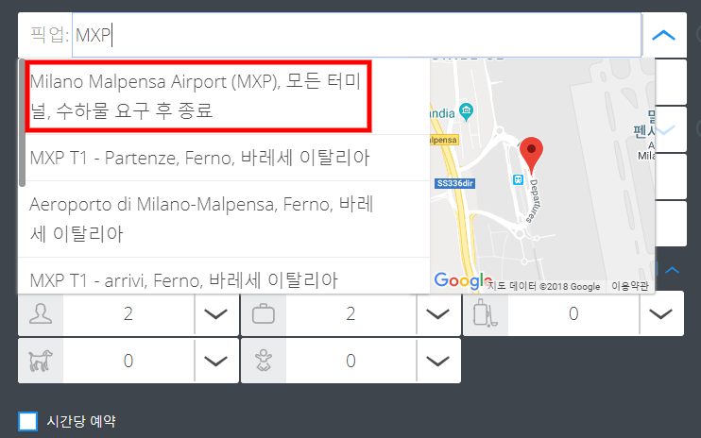Click the blue airport marker on map
Screen dimensions: 701x438
pyautogui.click(x=517, y=179)
